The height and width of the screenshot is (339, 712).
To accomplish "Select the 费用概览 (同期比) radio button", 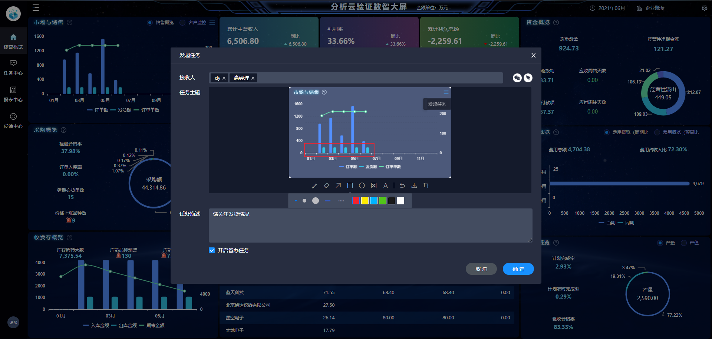I will [x=607, y=132].
